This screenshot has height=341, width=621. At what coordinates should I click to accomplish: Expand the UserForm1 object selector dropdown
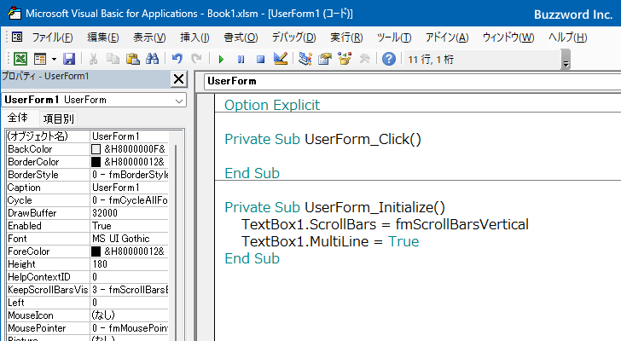coord(179,101)
